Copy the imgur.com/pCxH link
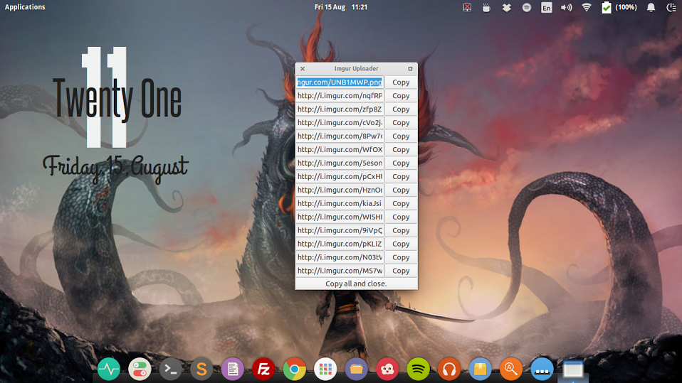The height and width of the screenshot is (383, 682). tap(401, 176)
